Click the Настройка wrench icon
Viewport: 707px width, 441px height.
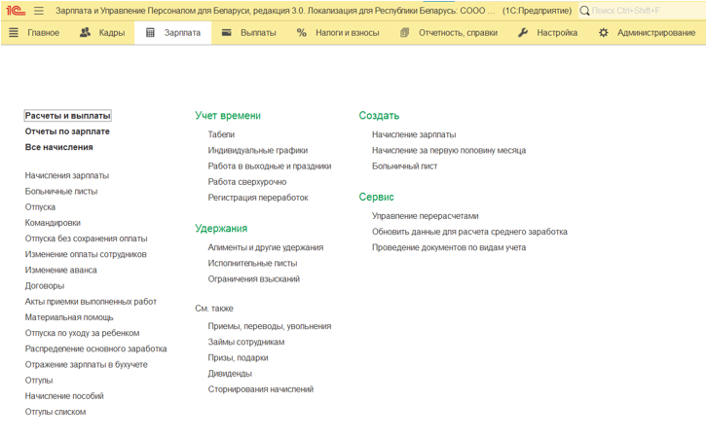pos(523,32)
